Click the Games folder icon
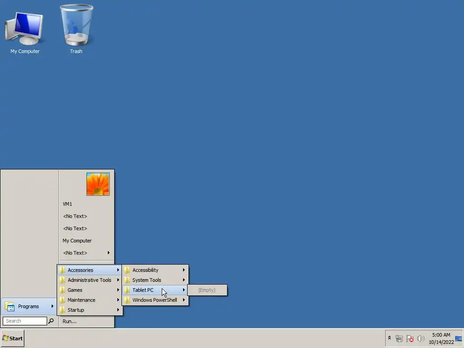This screenshot has width=464, height=348. pos(62,290)
